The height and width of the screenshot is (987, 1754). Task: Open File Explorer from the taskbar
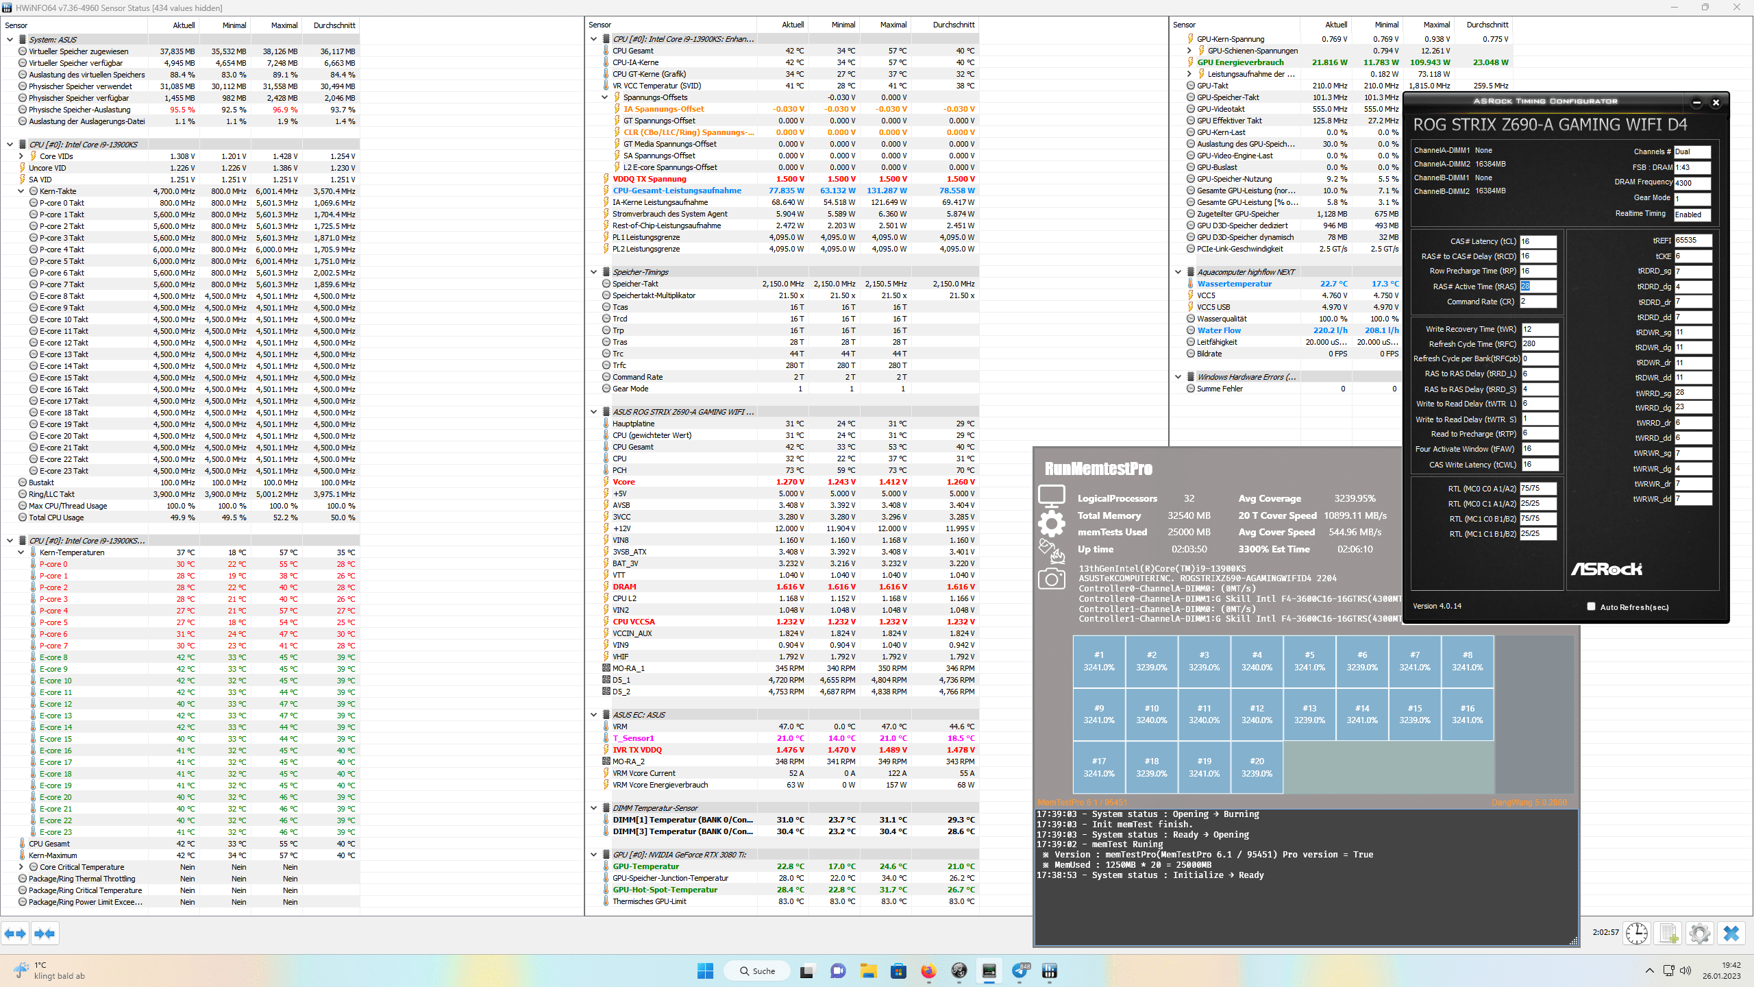coord(868,971)
